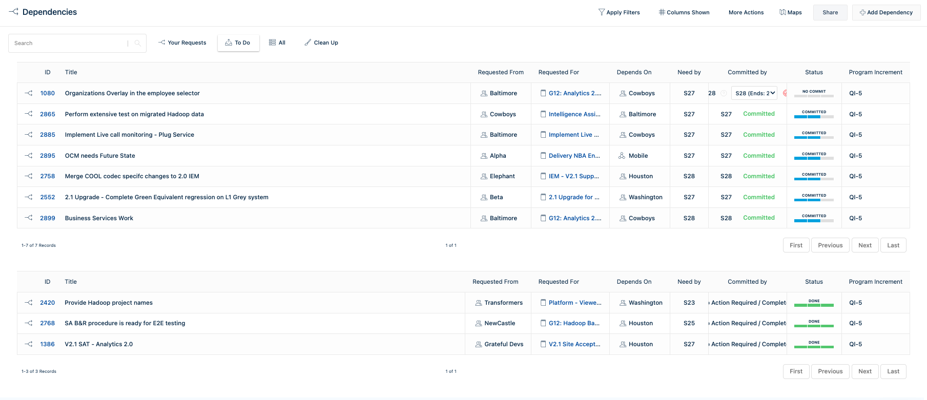Viewport: 927px width, 400px height.
Task: Click dependency icon beside ID 2420
Action: click(29, 303)
